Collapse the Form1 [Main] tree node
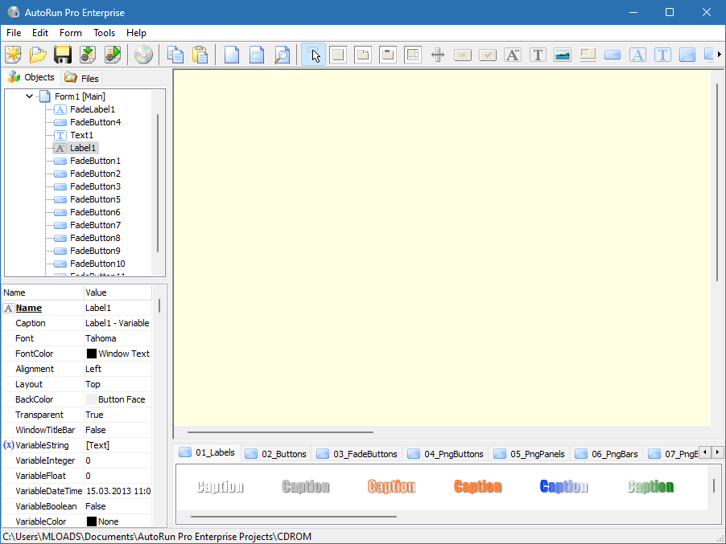 29,96
